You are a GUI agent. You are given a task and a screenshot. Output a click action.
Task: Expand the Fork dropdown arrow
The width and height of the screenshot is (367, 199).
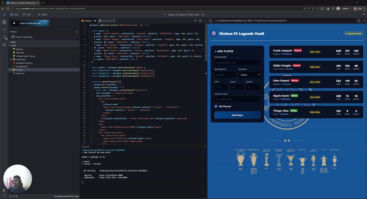tap(33, 15)
